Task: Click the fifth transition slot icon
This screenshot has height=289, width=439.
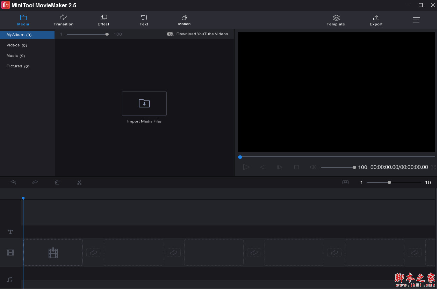Action: (x=415, y=252)
